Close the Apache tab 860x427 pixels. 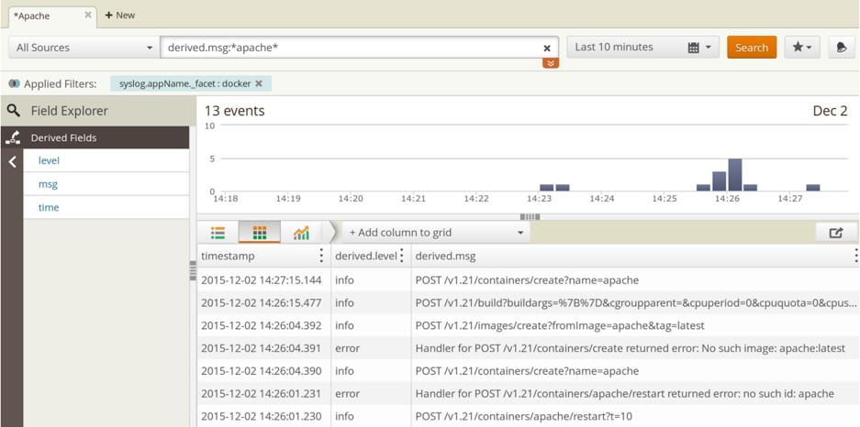point(88,15)
